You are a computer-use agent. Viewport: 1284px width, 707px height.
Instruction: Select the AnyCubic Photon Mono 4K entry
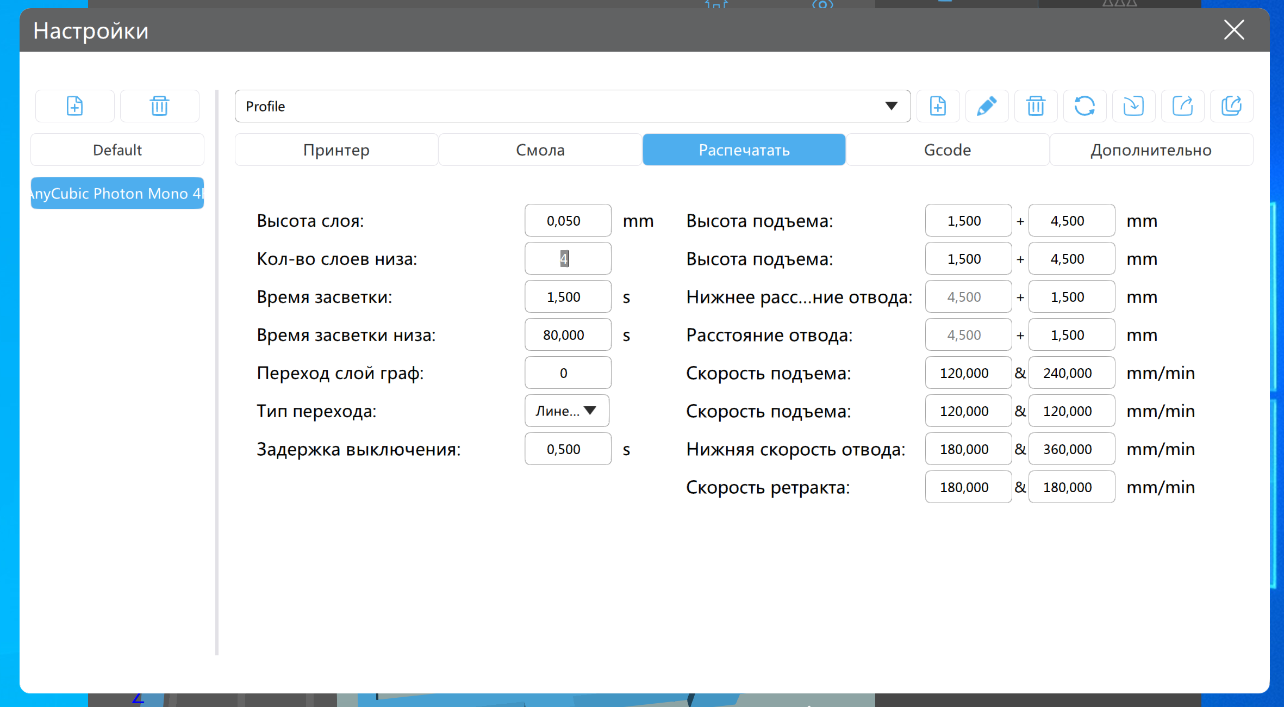pos(117,194)
